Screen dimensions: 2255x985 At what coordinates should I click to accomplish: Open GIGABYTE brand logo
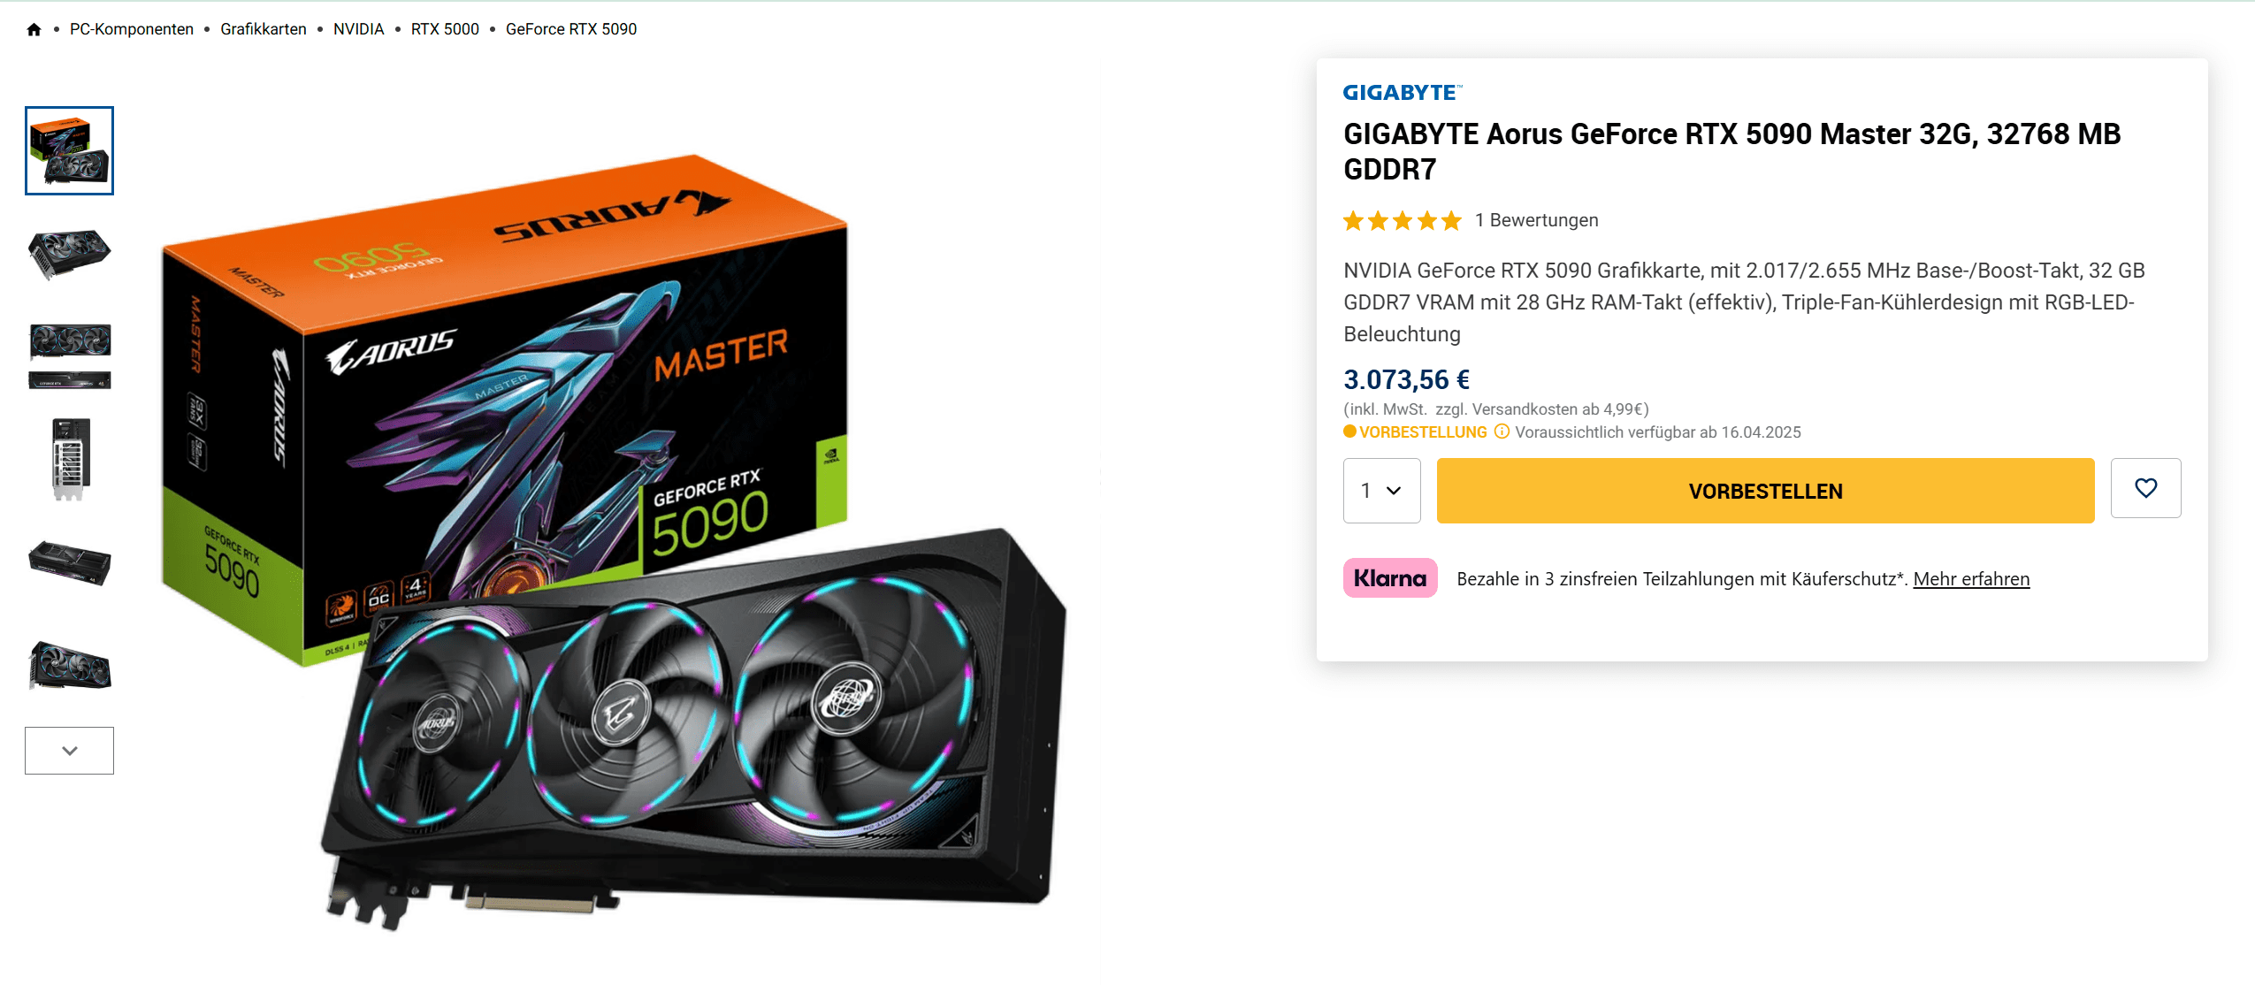click(1402, 92)
